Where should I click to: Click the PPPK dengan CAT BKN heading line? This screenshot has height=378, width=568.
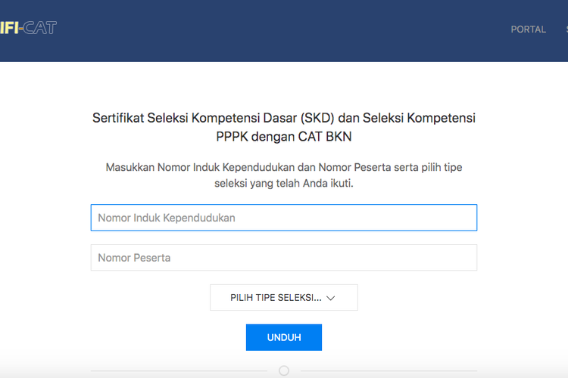283,138
